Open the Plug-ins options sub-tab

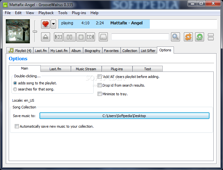pos(117,69)
